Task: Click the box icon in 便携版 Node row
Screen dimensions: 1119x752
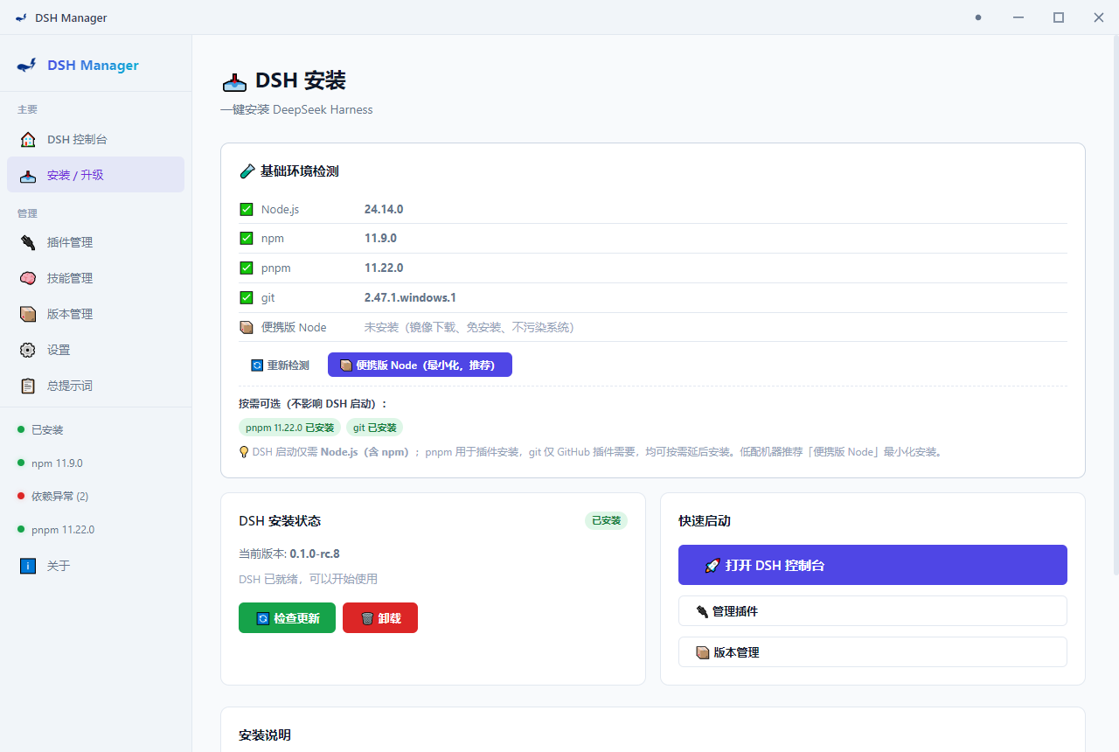Action: [247, 327]
